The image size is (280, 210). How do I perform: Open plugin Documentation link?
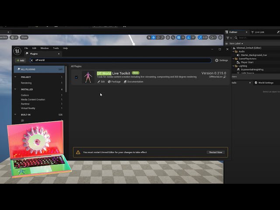[x=133, y=82]
